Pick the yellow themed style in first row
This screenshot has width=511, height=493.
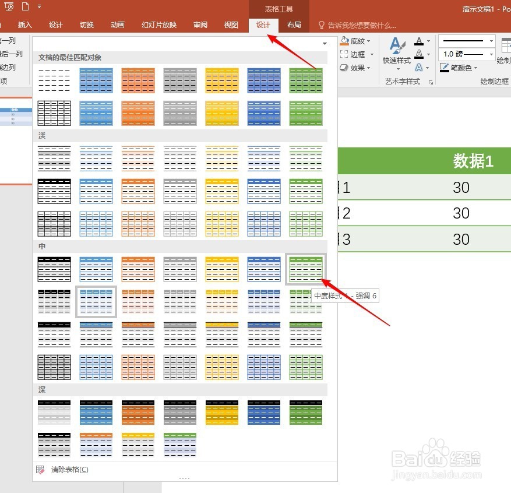pos(222,80)
